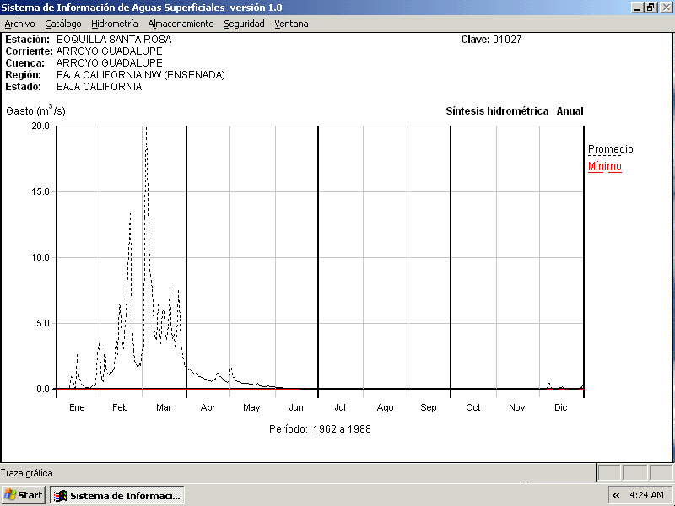Click the 4:24 AM taskbar clock
The image size is (675, 506).
[646, 495]
